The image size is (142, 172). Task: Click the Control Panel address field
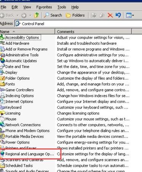point(78,24)
